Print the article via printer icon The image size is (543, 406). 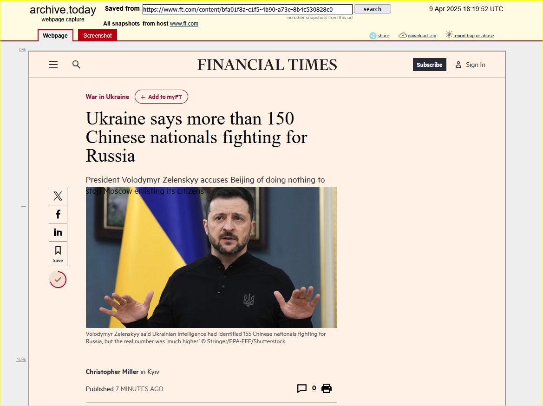(326, 388)
